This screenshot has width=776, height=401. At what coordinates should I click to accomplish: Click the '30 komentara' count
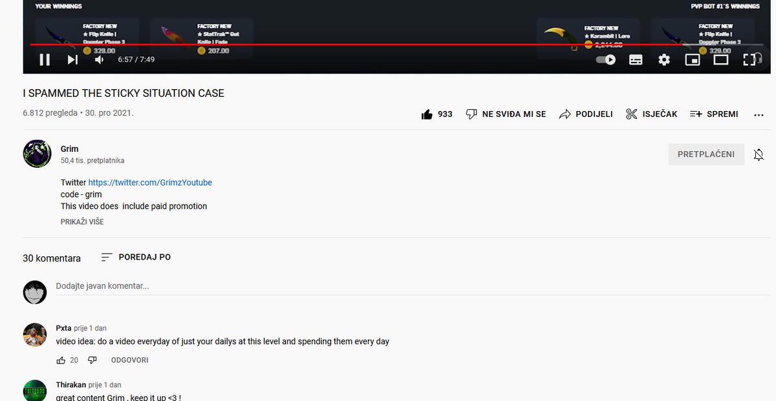point(52,258)
